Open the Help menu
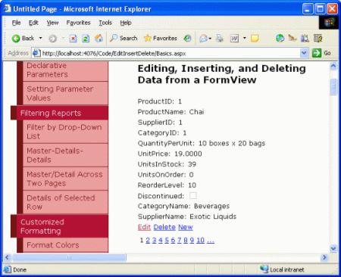 click(126, 23)
